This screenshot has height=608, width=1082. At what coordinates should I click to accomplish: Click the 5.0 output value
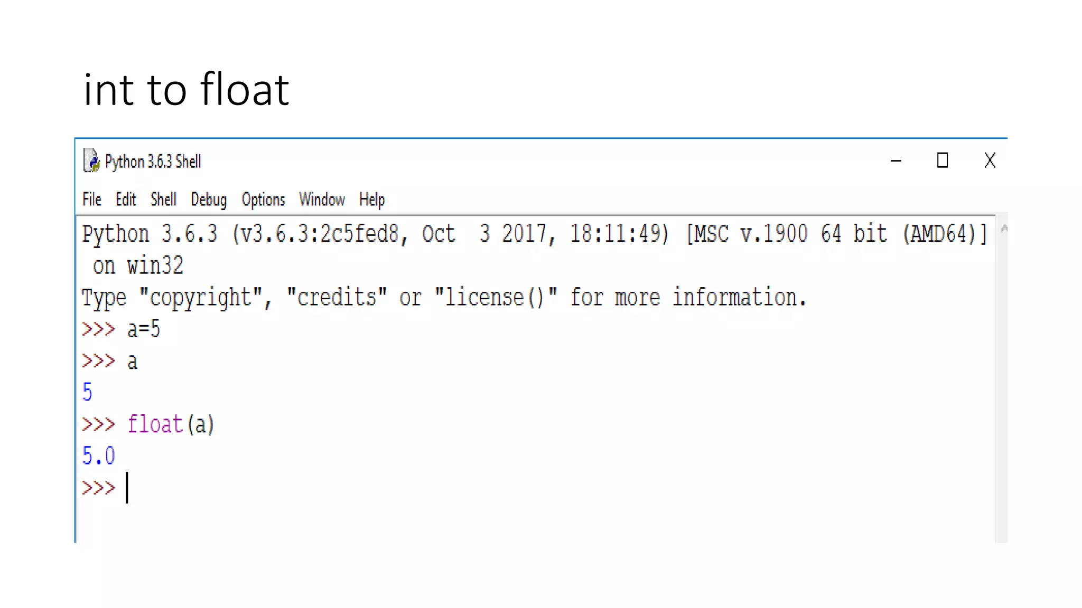(98, 455)
